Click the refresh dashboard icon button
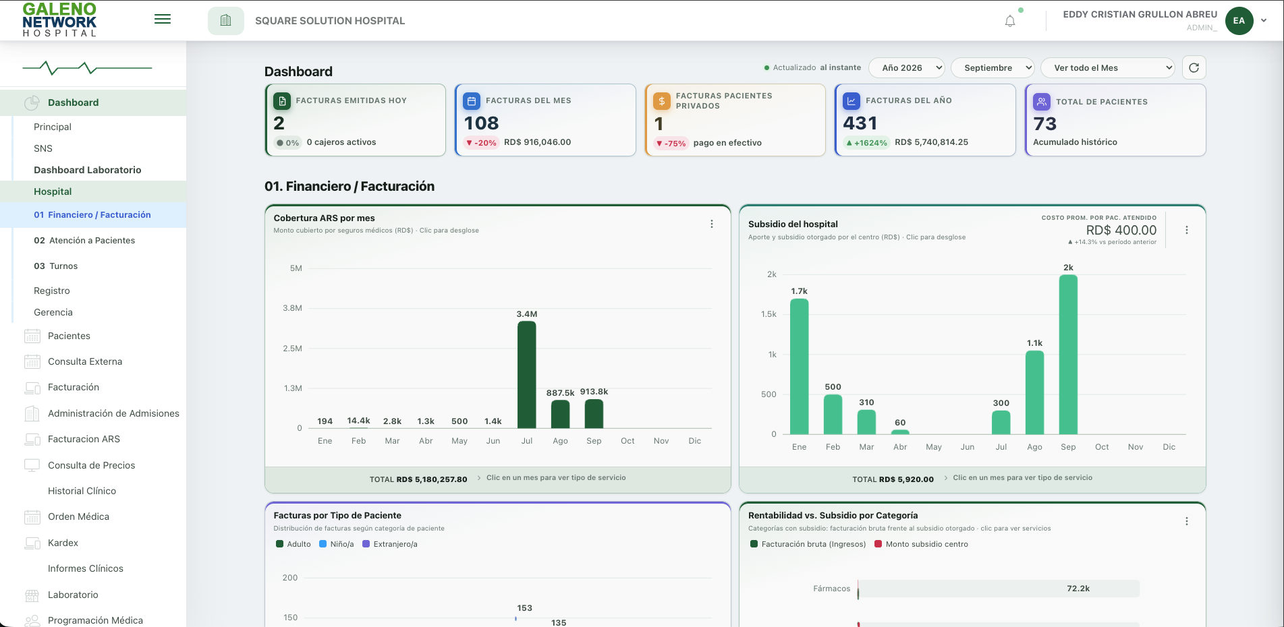 click(1194, 67)
